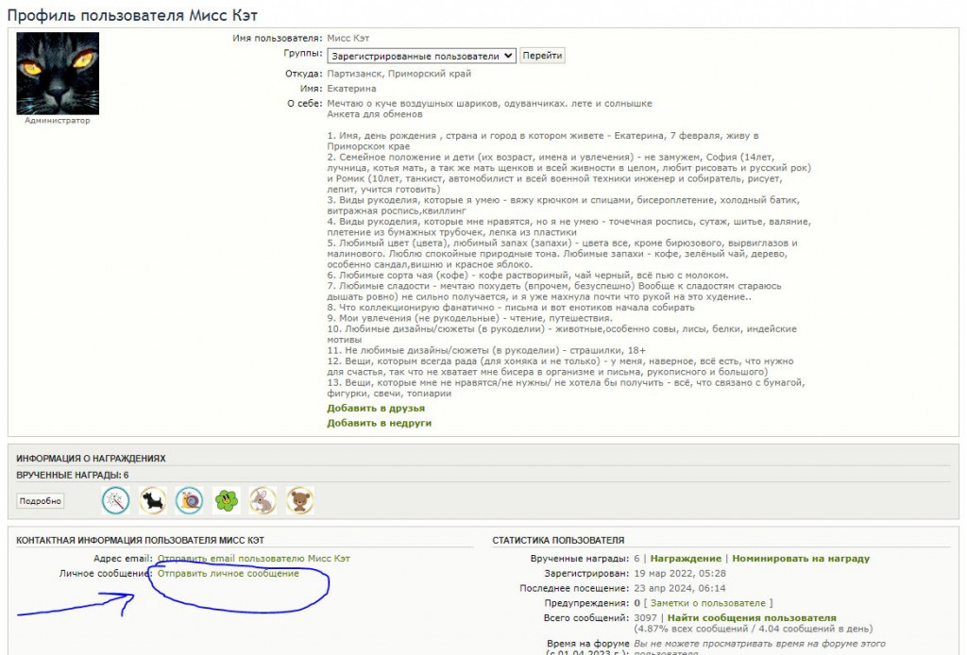
Task: Open the Награждение link in statistics
Action: 686,559
